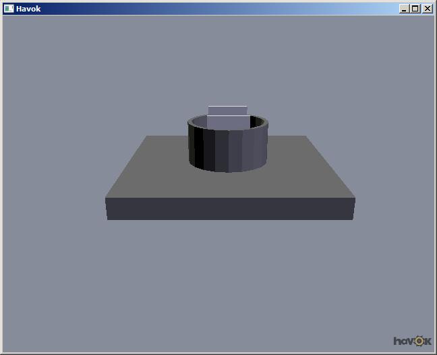Minimize the Havok window

404,9
